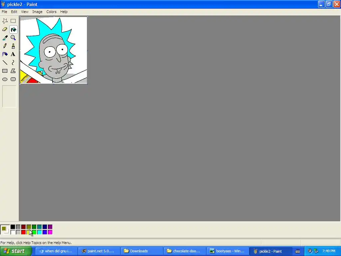This screenshot has width=341, height=256.
Task: Pick the Eraser tool
Action: (x=5, y=29)
